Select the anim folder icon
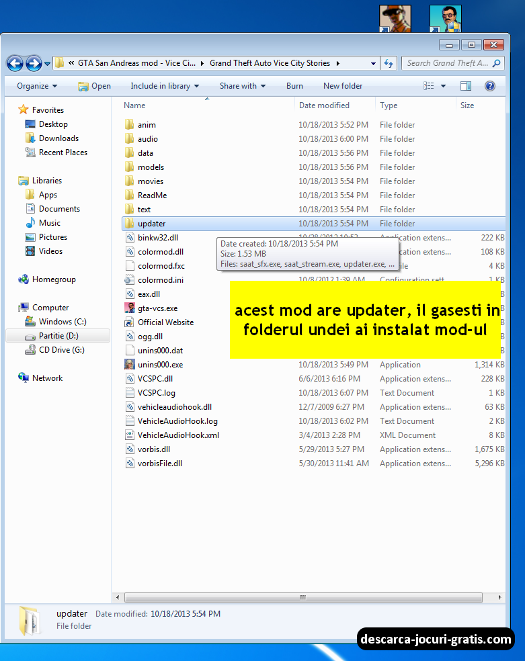Viewport: 525px width, 661px height. point(130,125)
